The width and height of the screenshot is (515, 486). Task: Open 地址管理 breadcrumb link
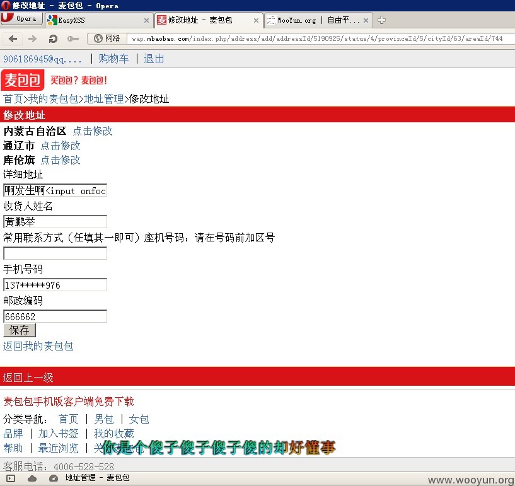tap(104, 99)
